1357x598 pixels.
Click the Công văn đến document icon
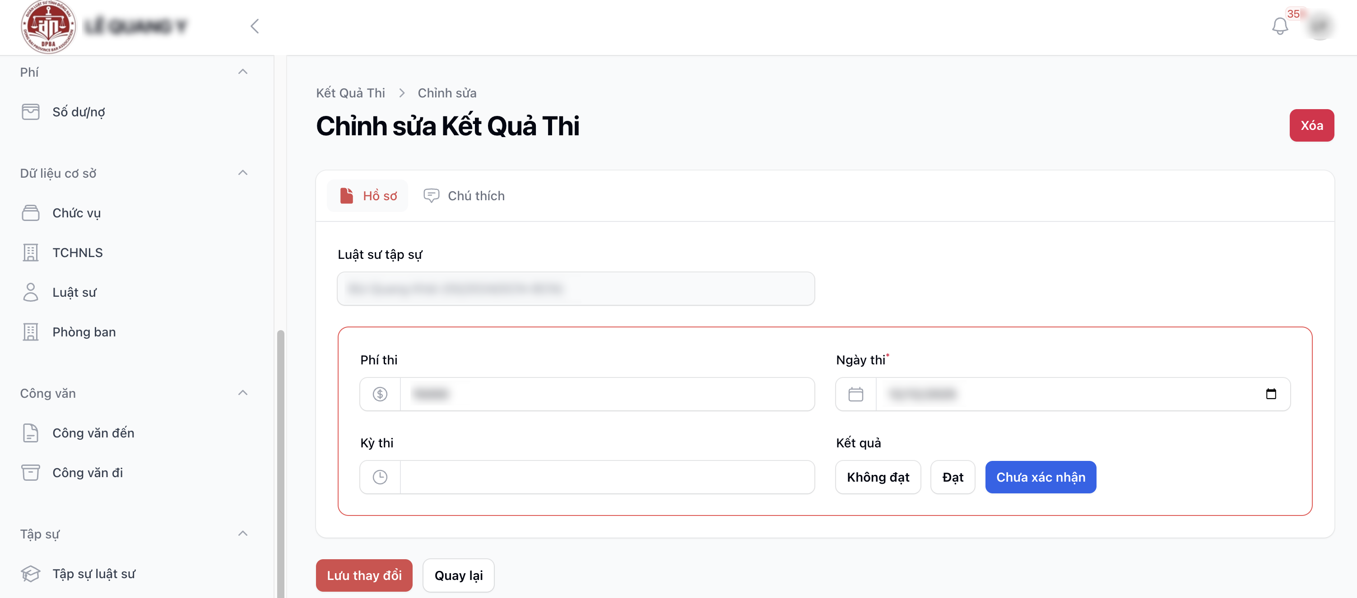pos(31,433)
